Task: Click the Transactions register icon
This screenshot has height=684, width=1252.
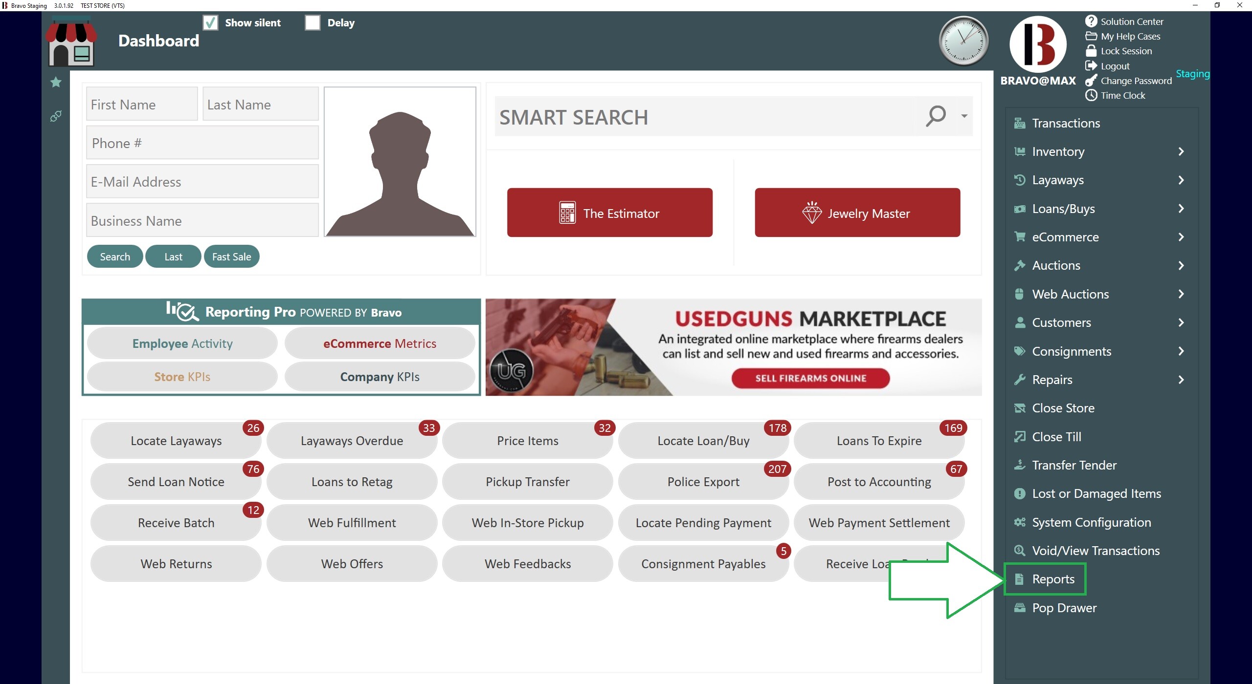Action: click(x=1020, y=123)
